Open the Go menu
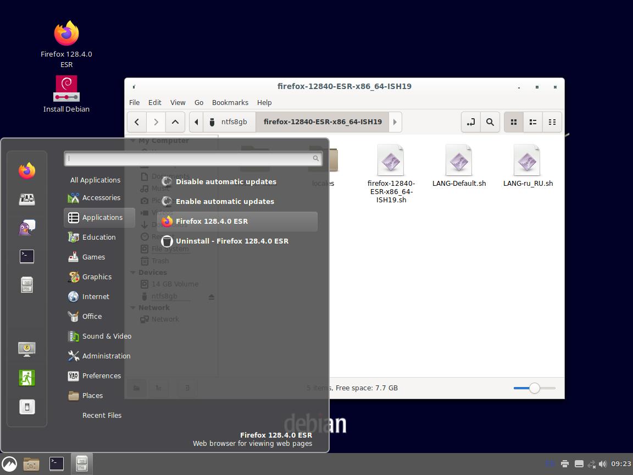 click(198, 103)
